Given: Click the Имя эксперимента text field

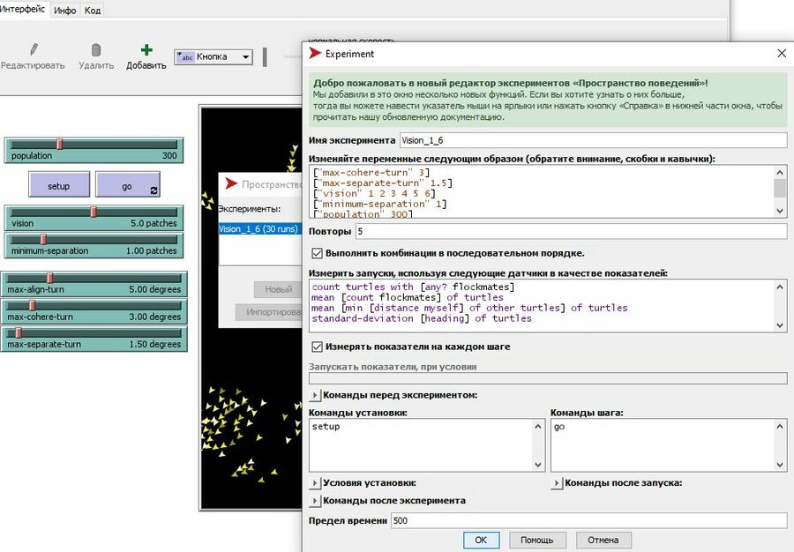Looking at the screenshot, I should point(591,140).
